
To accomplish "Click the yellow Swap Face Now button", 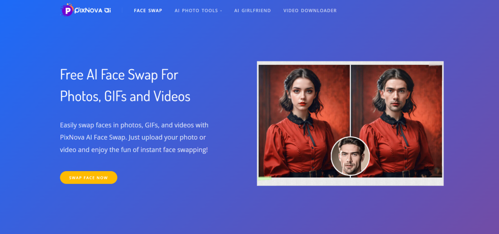I will [89, 177].
